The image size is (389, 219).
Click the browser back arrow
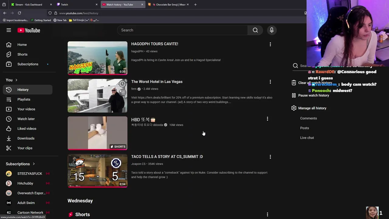5,13
